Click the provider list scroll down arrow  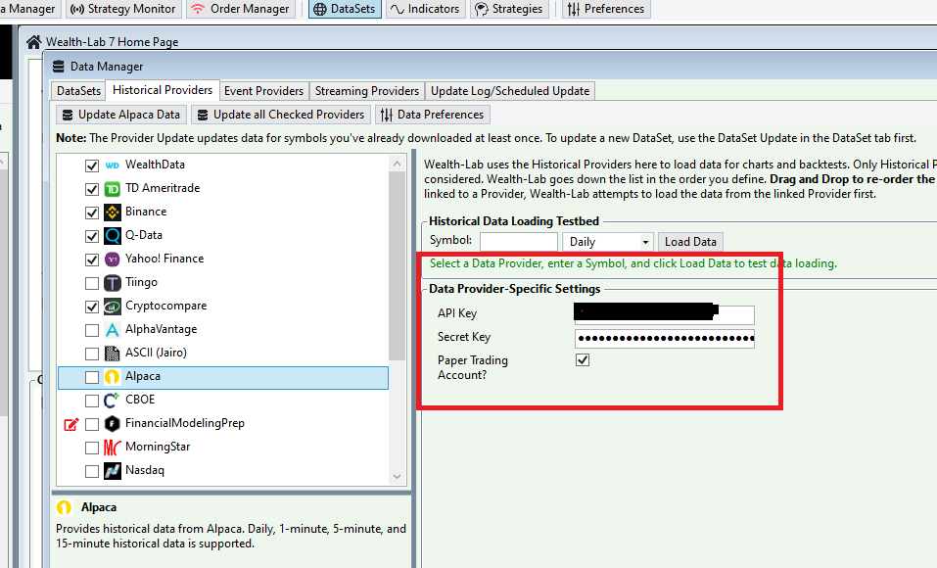(398, 476)
